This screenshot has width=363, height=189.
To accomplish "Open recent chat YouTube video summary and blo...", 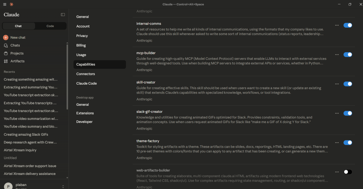I will pos(31,127).
